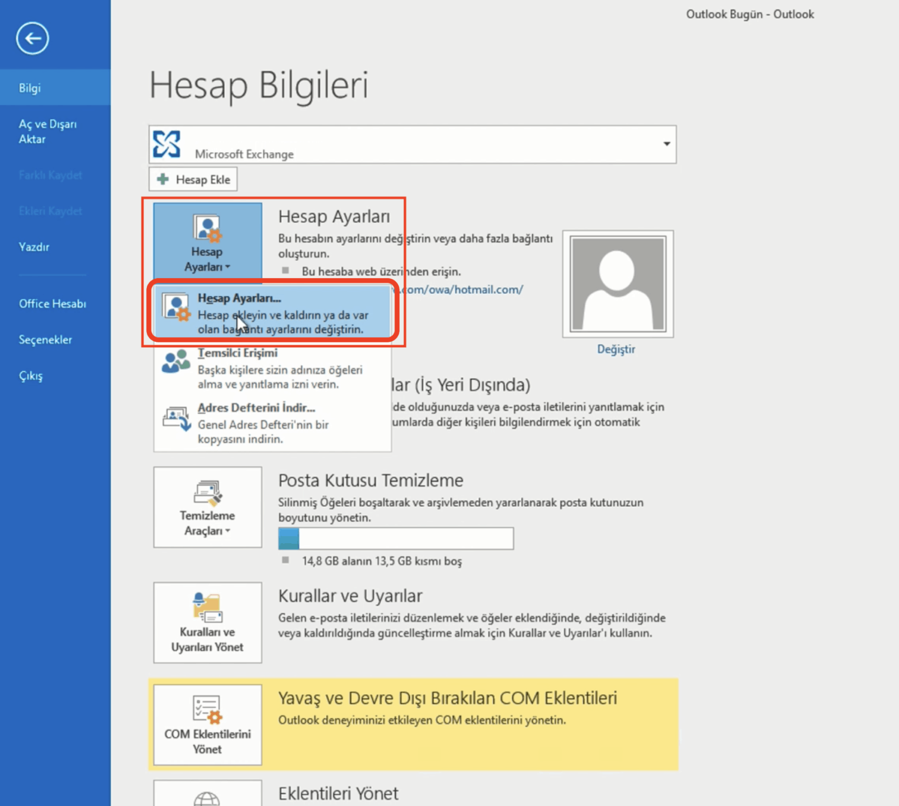Open Temizleme Araçları cleanup tools
899x806 pixels.
point(207,507)
